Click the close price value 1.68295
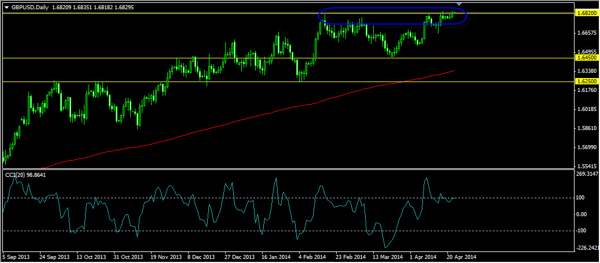 (x=124, y=8)
